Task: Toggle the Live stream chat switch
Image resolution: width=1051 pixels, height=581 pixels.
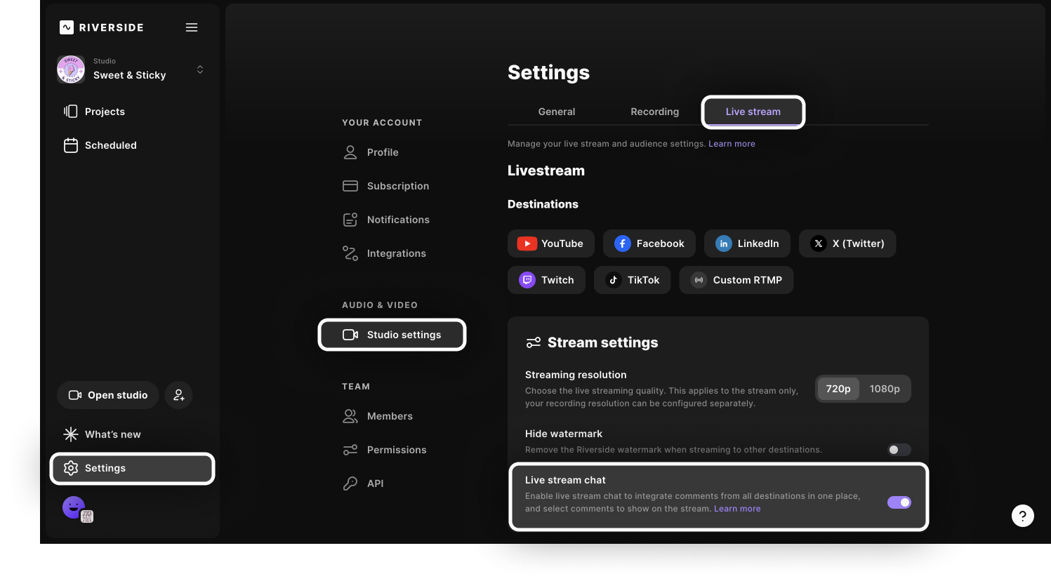Action: click(899, 502)
